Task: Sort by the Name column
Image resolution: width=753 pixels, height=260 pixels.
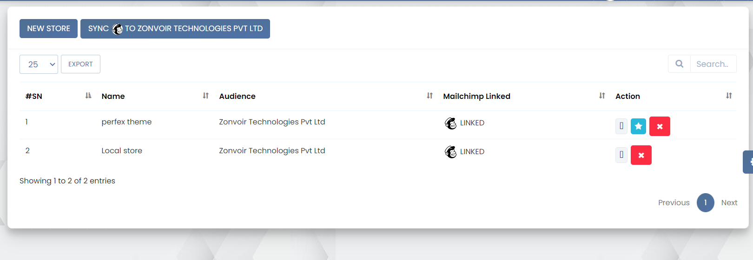Action: [205, 96]
